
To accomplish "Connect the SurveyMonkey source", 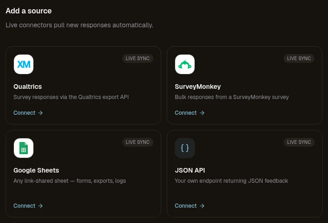I will click(x=189, y=113).
